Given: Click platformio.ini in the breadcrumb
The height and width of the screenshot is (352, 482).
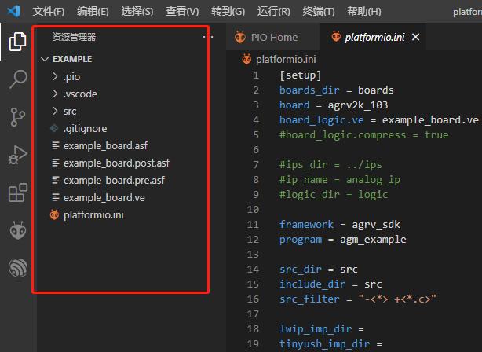Looking at the screenshot, I should (x=286, y=59).
